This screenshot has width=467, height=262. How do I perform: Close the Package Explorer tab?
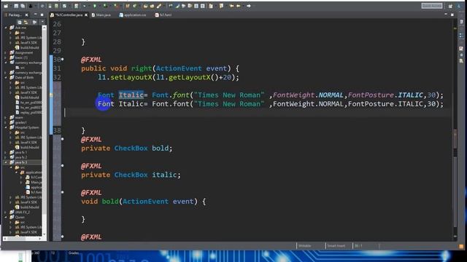click(x=26, y=15)
